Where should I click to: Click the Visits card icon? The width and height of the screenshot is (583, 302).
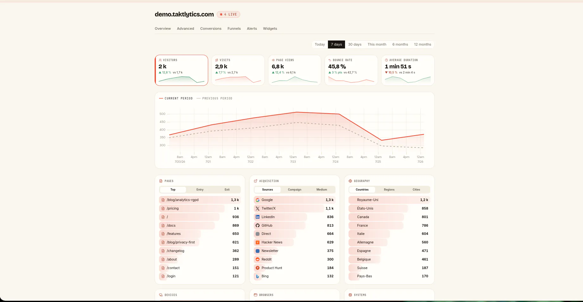coord(217,60)
